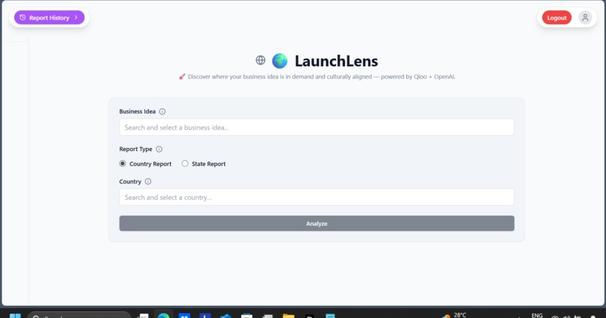The image size is (606, 318).
Task: Focus the business idea search field
Action: 317,127
